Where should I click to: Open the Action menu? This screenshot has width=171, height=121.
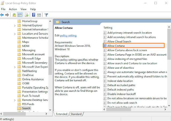pyautogui.click(x=13, y=9)
